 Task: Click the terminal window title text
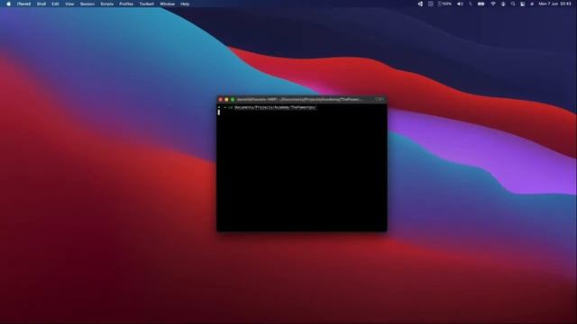click(299, 100)
